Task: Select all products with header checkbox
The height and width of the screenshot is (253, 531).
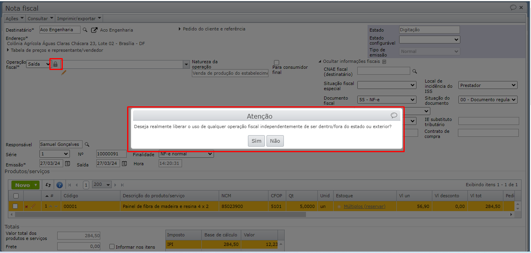Action: pos(16,196)
